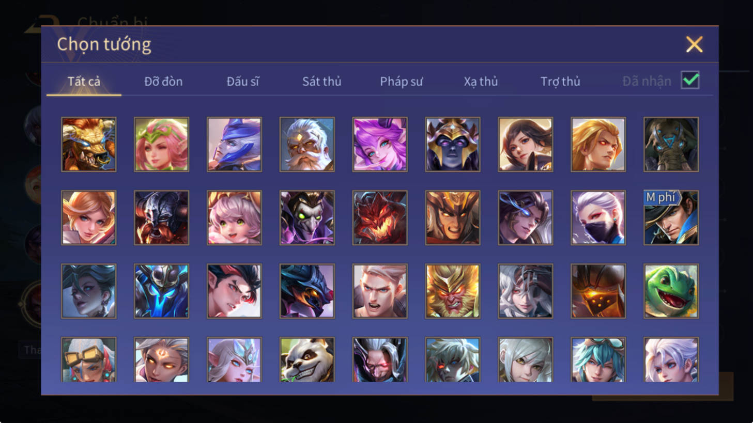Pick the white-bearded old man hero
This screenshot has width=753, height=423.
[307, 144]
